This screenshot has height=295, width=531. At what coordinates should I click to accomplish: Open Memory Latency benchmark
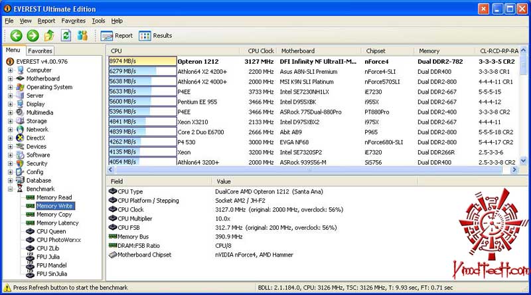[x=58, y=223]
